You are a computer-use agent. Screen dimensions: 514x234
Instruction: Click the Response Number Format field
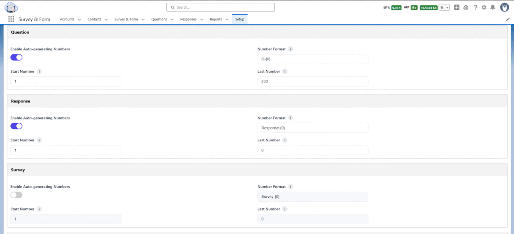312,128
